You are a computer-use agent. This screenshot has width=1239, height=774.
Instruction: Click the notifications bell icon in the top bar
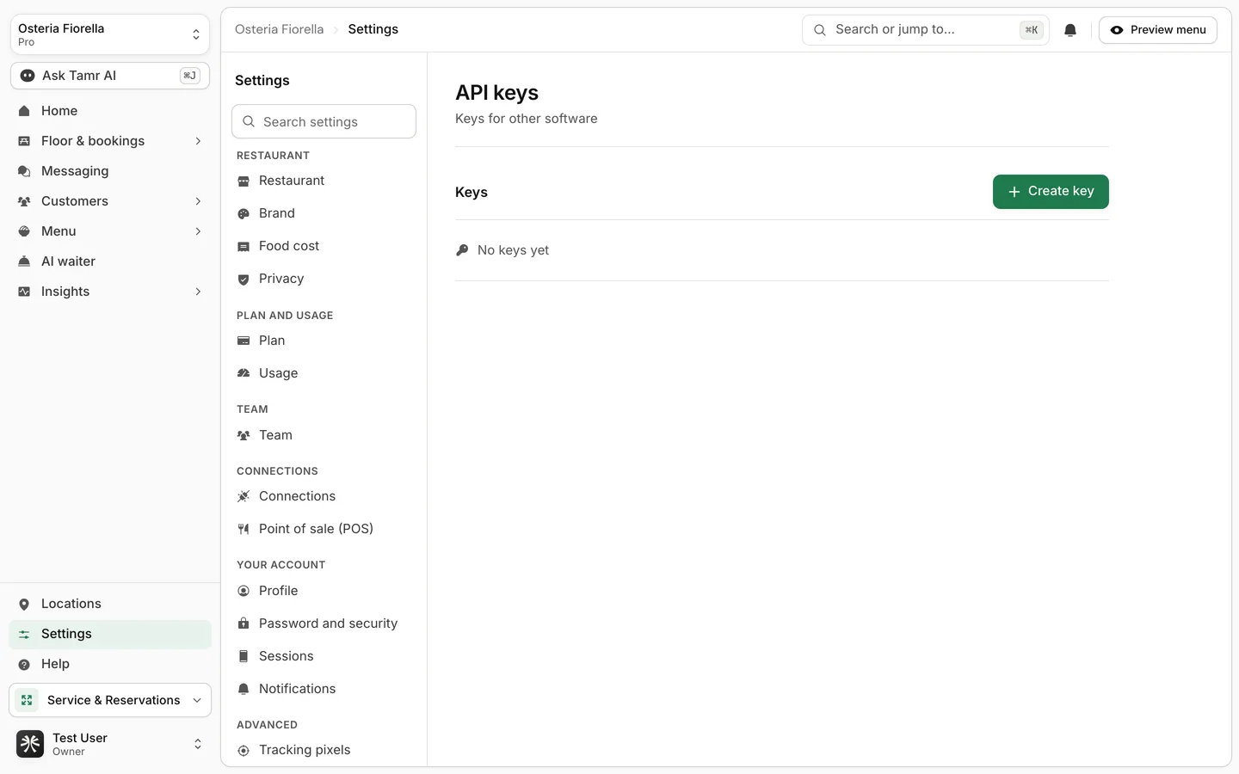(1070, 30)
